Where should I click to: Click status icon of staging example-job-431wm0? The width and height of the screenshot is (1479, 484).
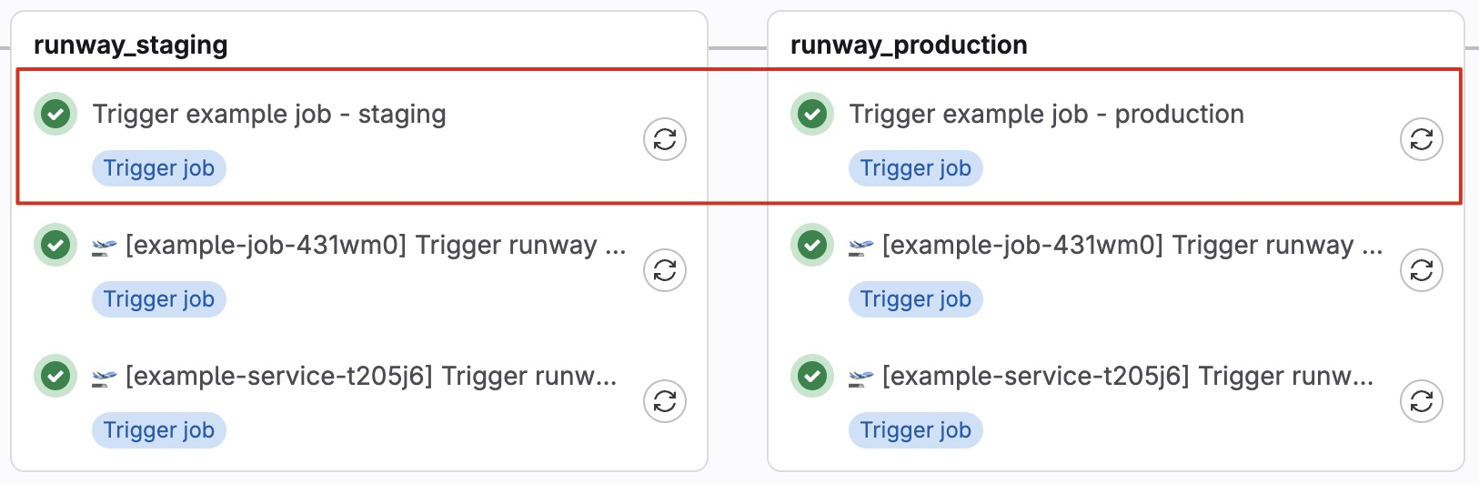click(55, 245)
